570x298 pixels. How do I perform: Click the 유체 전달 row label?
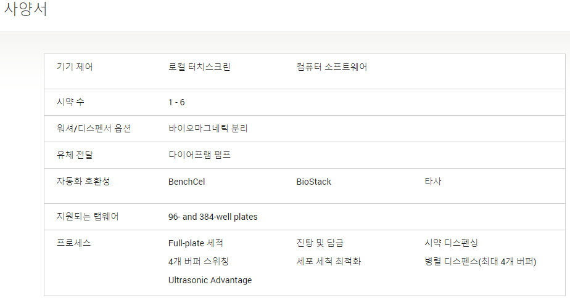pos(75,155)
